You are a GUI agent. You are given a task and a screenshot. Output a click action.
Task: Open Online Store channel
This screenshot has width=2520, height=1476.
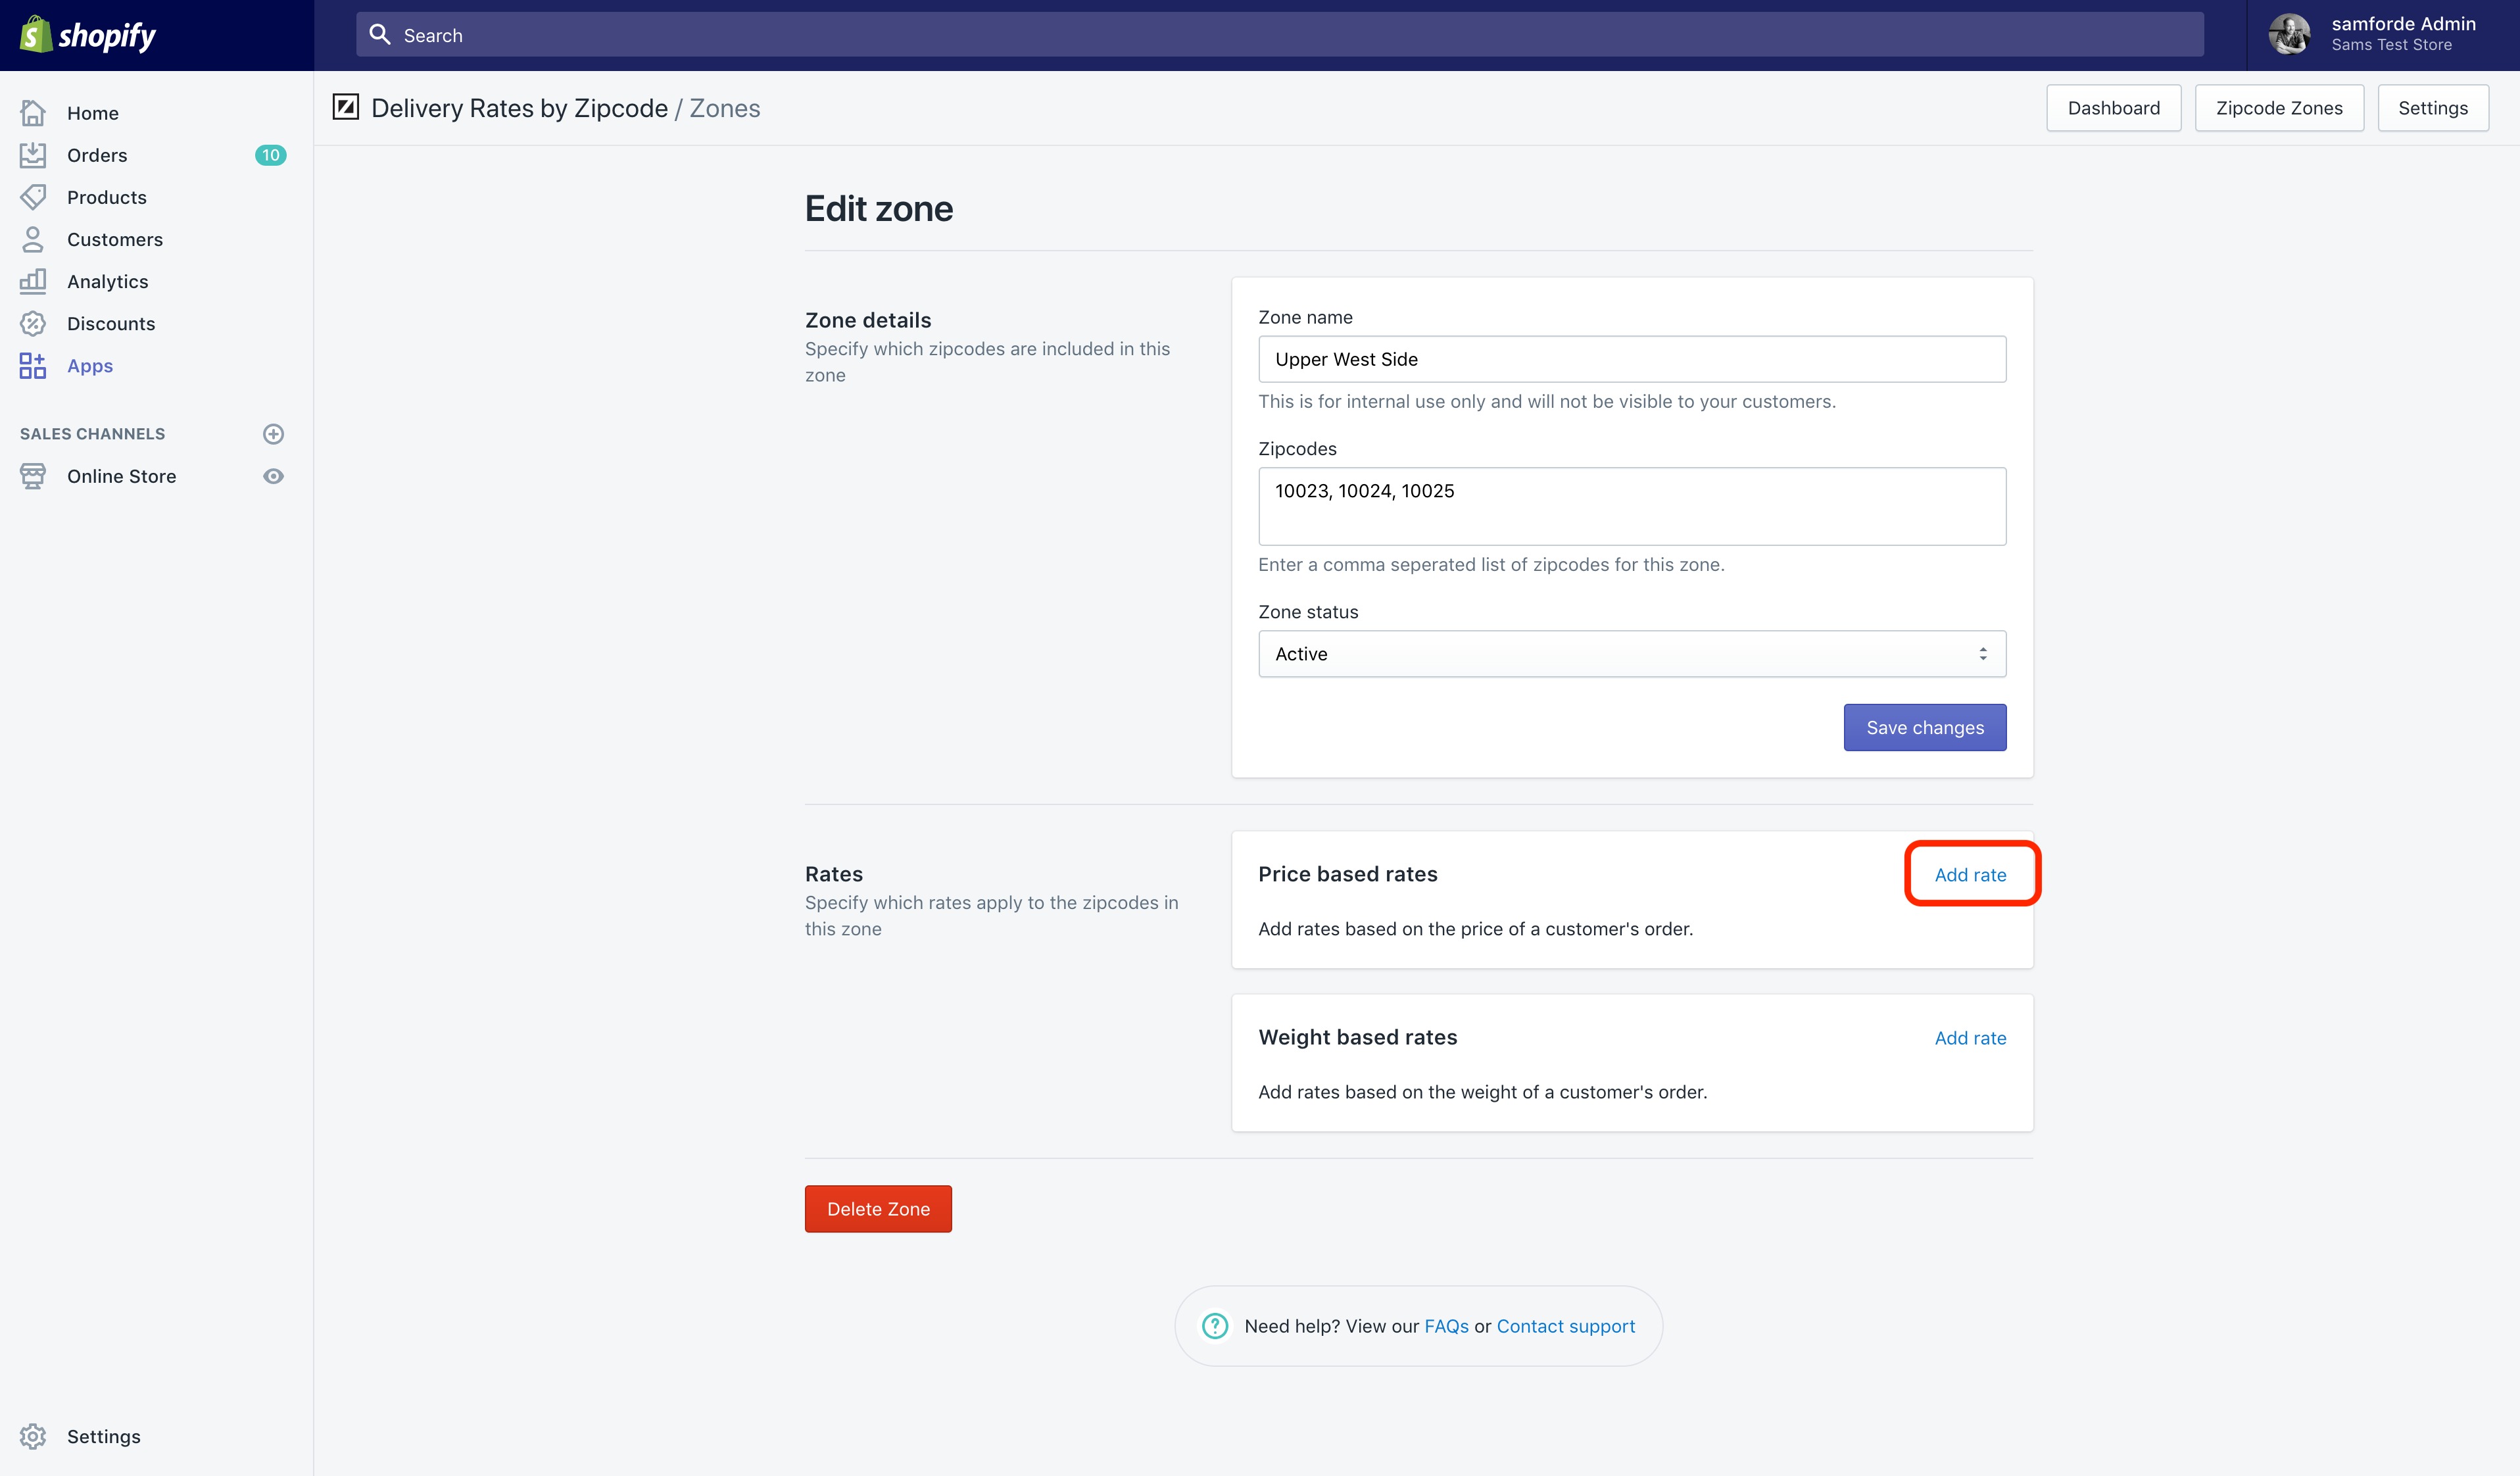tap(122, 476)
